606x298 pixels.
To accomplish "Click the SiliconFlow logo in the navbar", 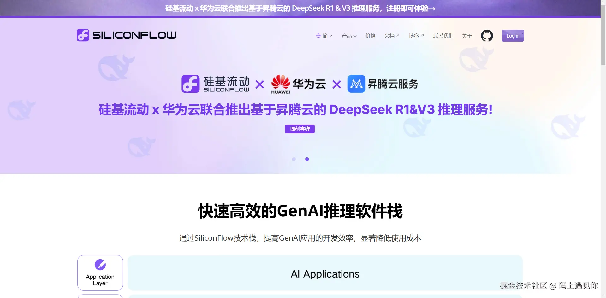I will click(x=127, y=35).
